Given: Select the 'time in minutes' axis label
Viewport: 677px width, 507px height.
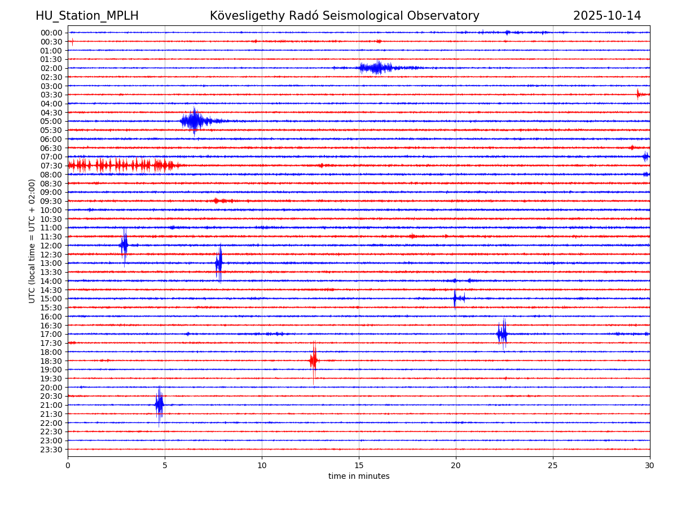Looking at the screenshot, I should tap(359, 477).
